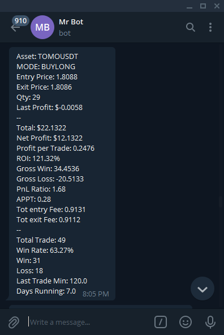Focus the Write a message field
224x335 pixels.
pos(89,322)
